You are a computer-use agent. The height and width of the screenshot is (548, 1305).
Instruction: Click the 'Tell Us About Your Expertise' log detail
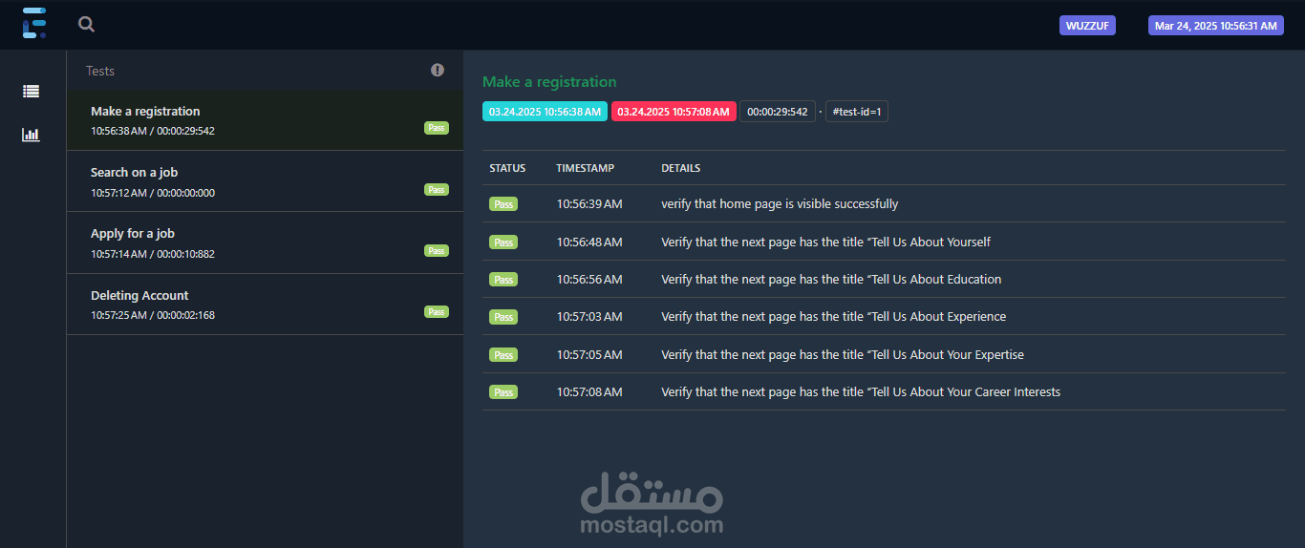[843, 355]
